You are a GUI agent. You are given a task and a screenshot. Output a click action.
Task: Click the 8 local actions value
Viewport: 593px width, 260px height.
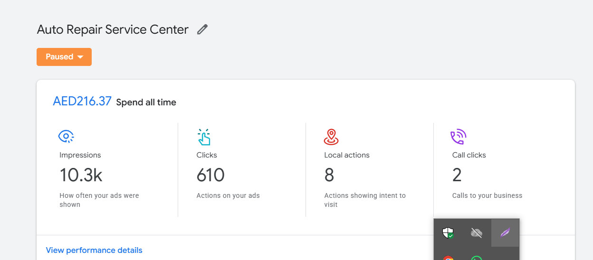[x=329, y=175]
